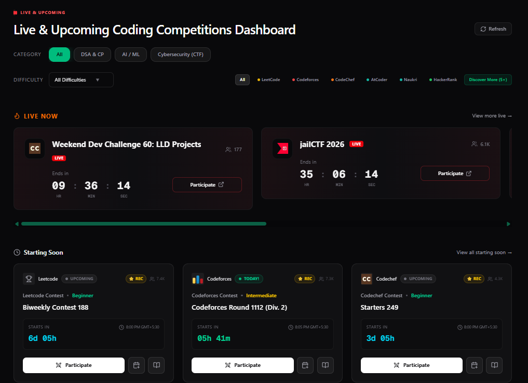Participate in jailCTF 2026

click(455, 173)
